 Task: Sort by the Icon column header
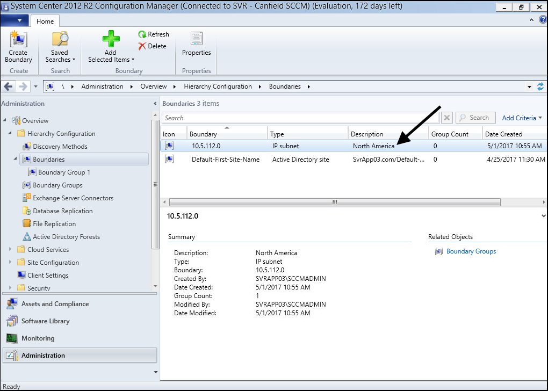174,134
